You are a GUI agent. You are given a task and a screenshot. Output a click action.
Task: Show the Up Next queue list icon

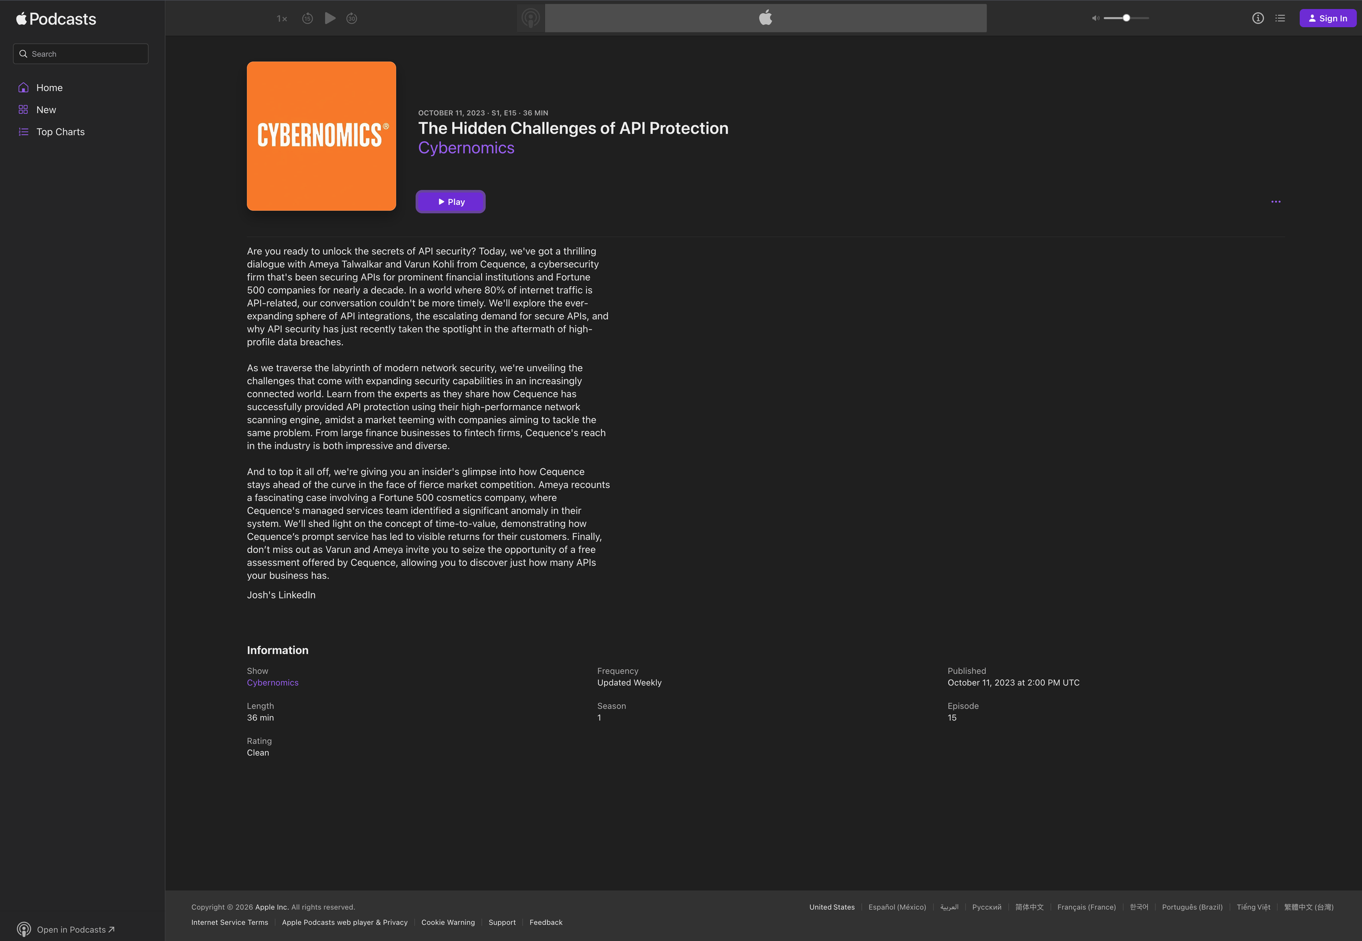click(x=1280, y=19)
